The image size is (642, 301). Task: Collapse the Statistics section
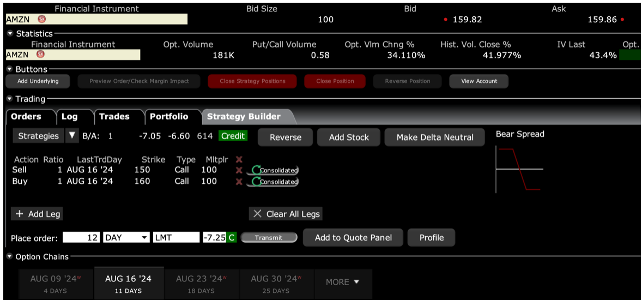[10, 34]
